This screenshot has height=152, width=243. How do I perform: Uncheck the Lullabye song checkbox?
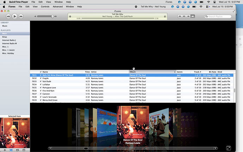[x=40, y=84]
